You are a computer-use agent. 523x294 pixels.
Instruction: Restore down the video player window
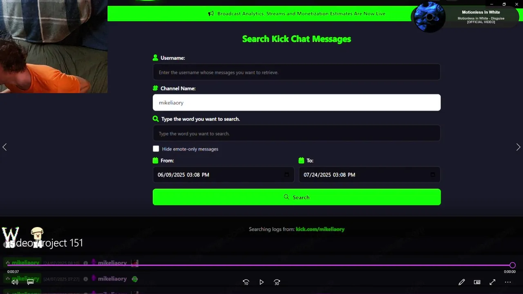504,4
